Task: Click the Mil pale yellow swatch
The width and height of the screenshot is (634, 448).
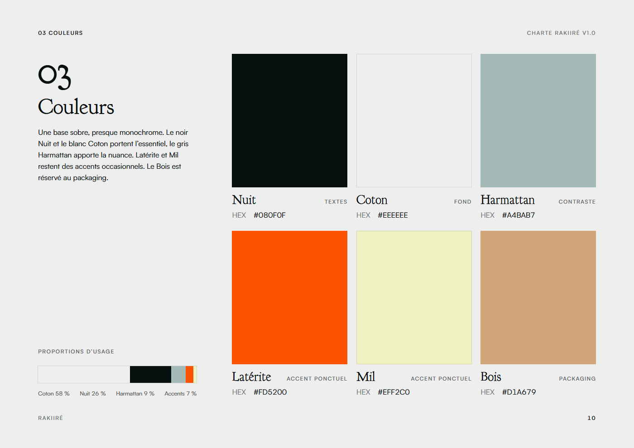Action: pyautogui.click(x=414, y=297)
